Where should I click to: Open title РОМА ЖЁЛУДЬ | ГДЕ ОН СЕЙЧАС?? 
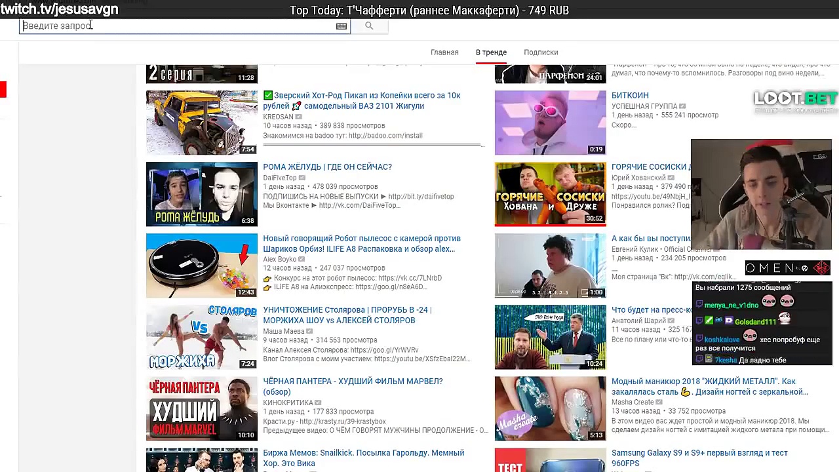[327, 167]
